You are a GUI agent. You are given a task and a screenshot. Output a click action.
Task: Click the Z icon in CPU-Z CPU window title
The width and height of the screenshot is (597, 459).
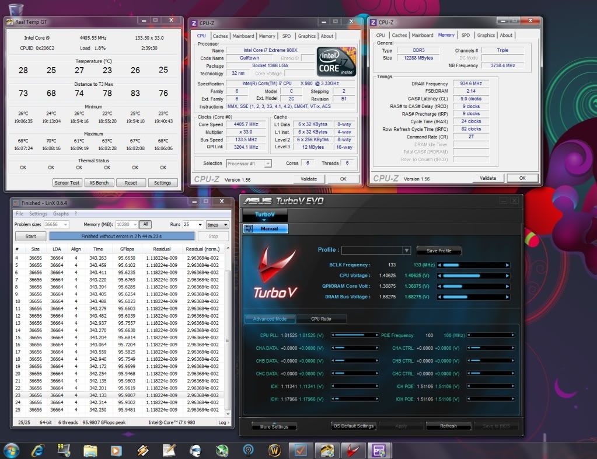pyautogui.click(x=194, y=23)
